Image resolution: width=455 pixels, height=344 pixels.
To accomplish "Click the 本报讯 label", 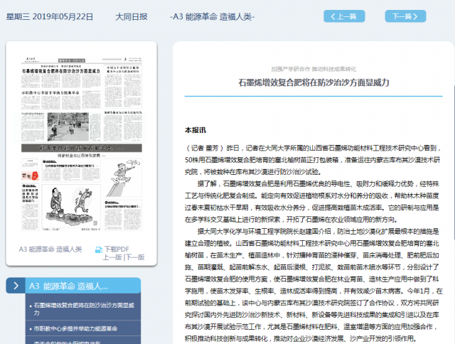I will click(196, 130).
